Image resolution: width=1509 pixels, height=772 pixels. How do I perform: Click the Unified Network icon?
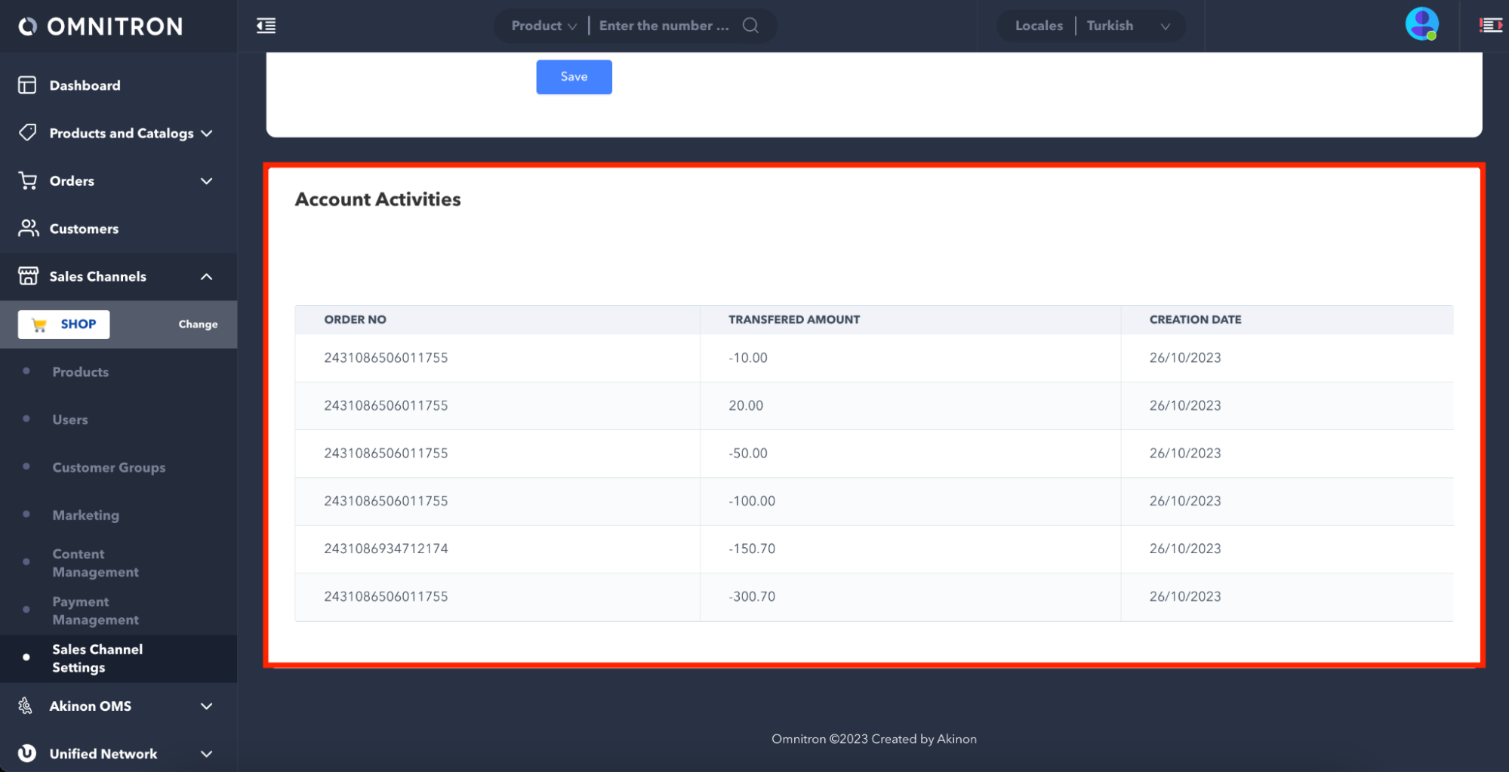point(27,753)
